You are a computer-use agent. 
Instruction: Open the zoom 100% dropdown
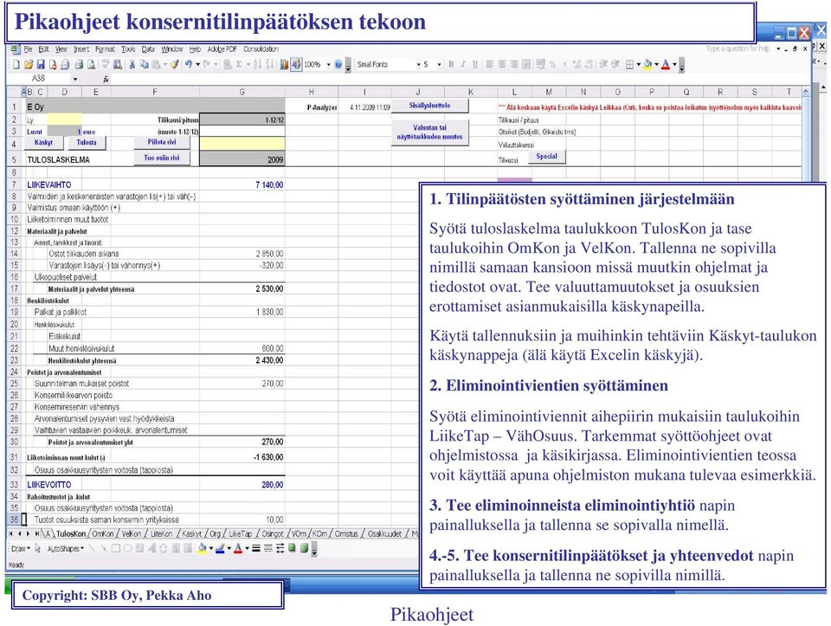(329, 64)
